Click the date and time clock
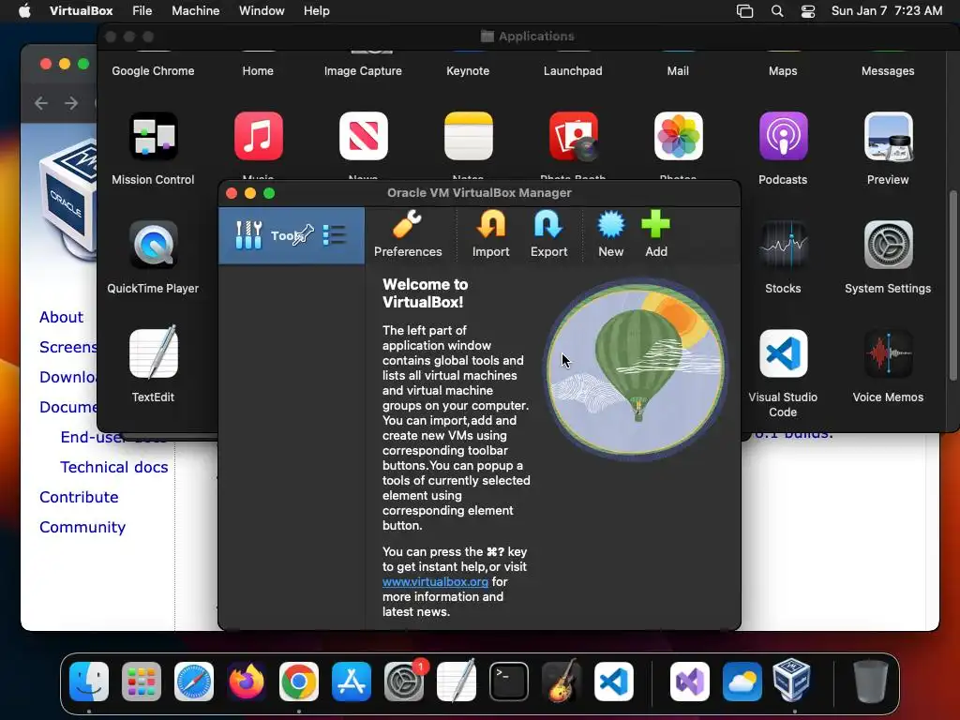960x720 pixels. [887, 11]
